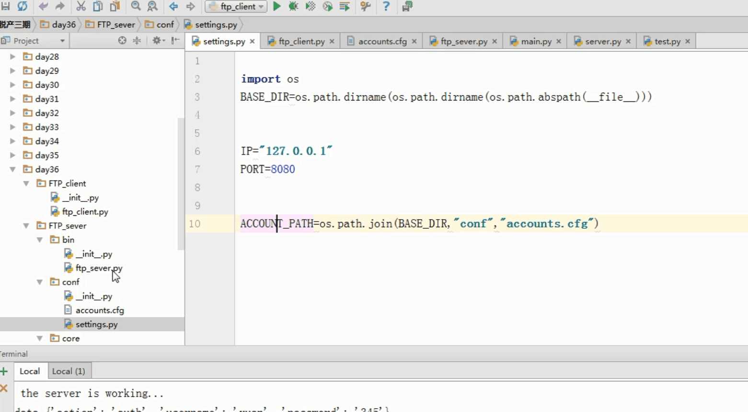This screenshot has width=748, height=412.
Task: Click the conf breadcrumb
Action: (159, 24)
